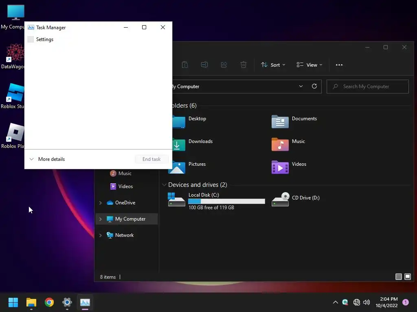Expand the OneDrive tree node
Screen dimensions: 417x312
[100, 203]
